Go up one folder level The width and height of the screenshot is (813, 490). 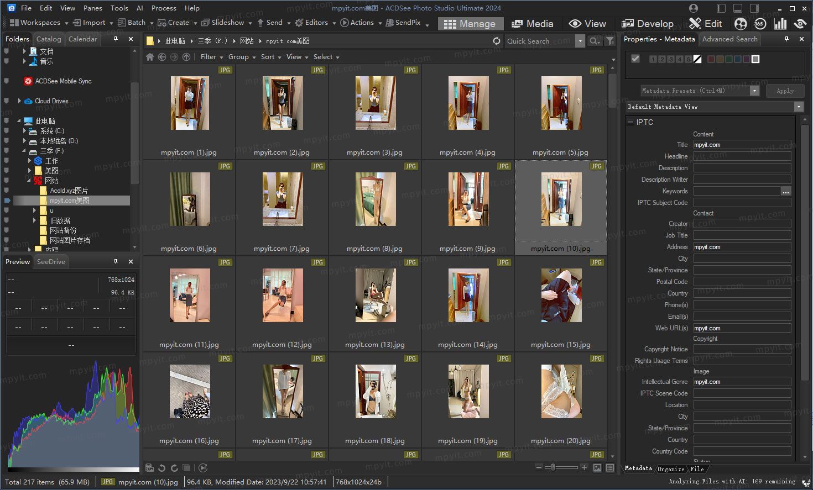[x=186, y=57]
